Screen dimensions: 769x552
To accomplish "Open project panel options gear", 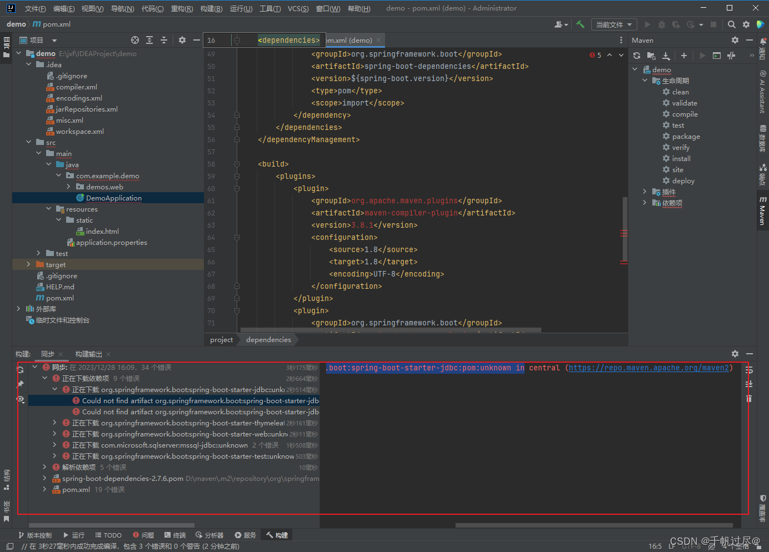I will click(182, 40).
